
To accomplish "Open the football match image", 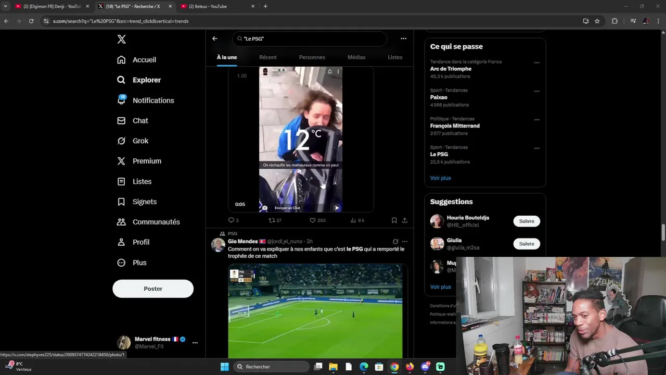I will 315,311.
